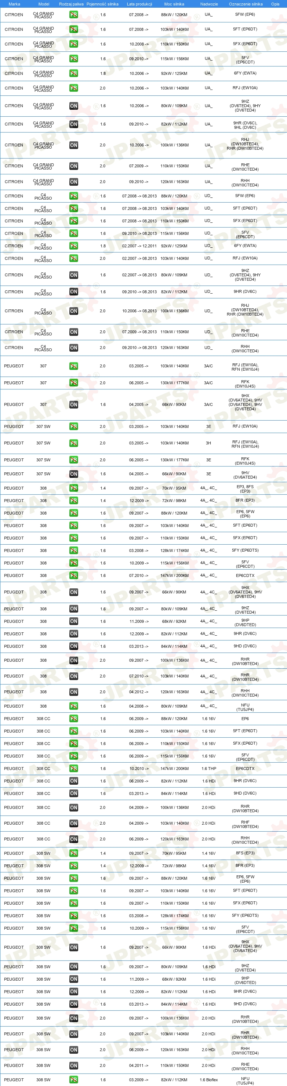Click '5FY (EP6DTS)' in the Peugeot 308 4A_ row
Viewport: 287px width, 1086px height.
245,551
